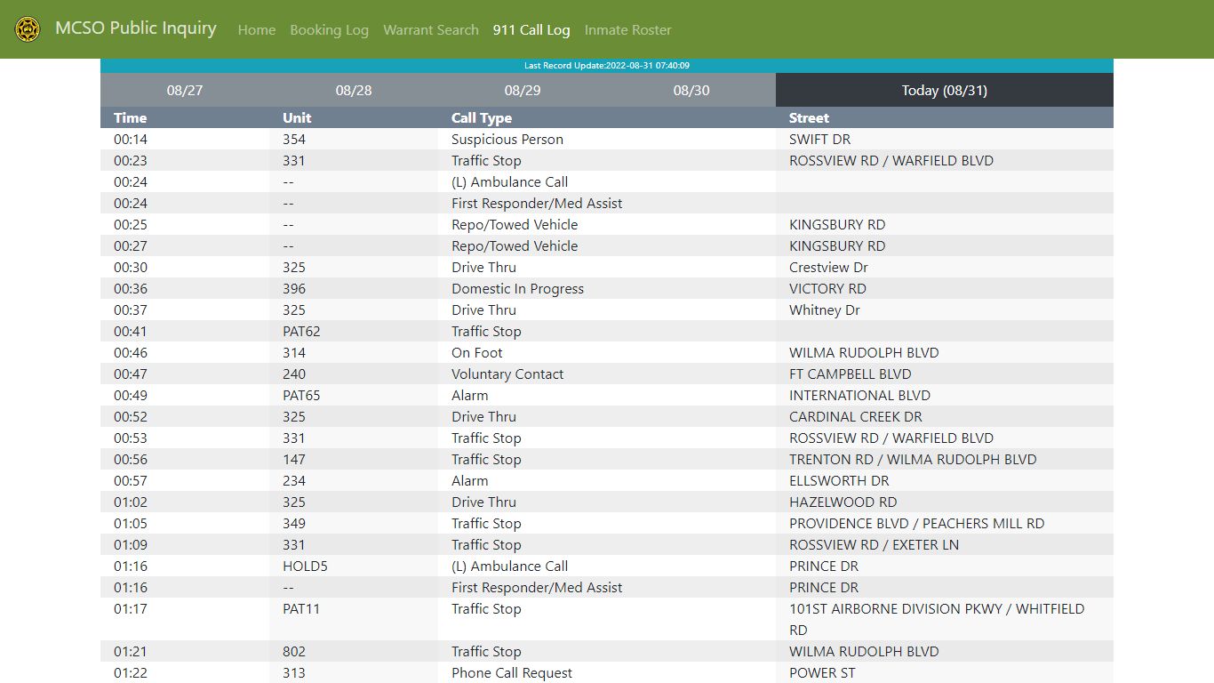Screen dimensions: 1214x683
Task: Click the SWIFT DR street cell
Action: pos(945,139)
